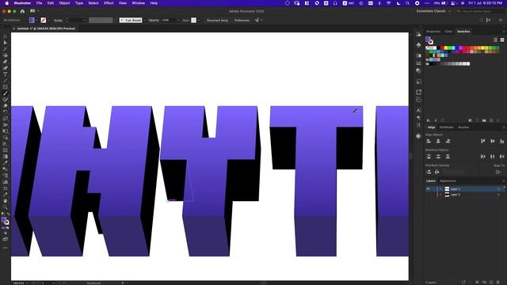
Task: Click Layer 1 target circle
Action: [x=498, y=189]
